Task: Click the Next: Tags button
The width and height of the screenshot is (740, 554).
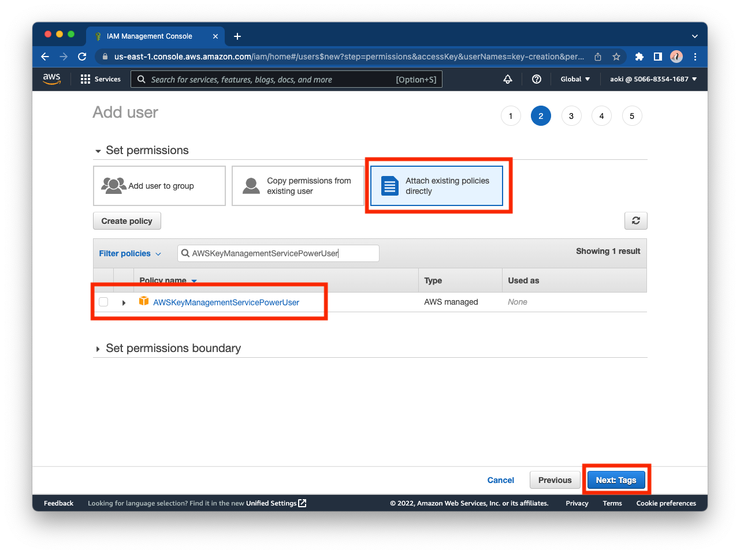Action: tap(616, 480)
